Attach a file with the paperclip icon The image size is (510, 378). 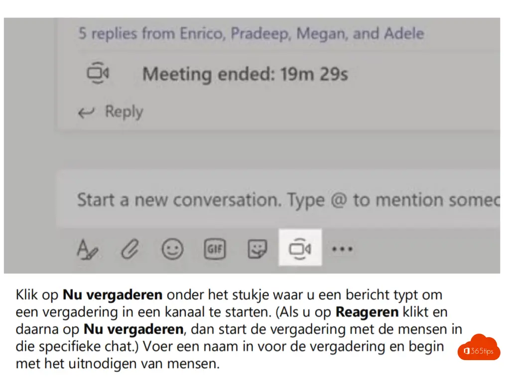(x=130, y=249)
